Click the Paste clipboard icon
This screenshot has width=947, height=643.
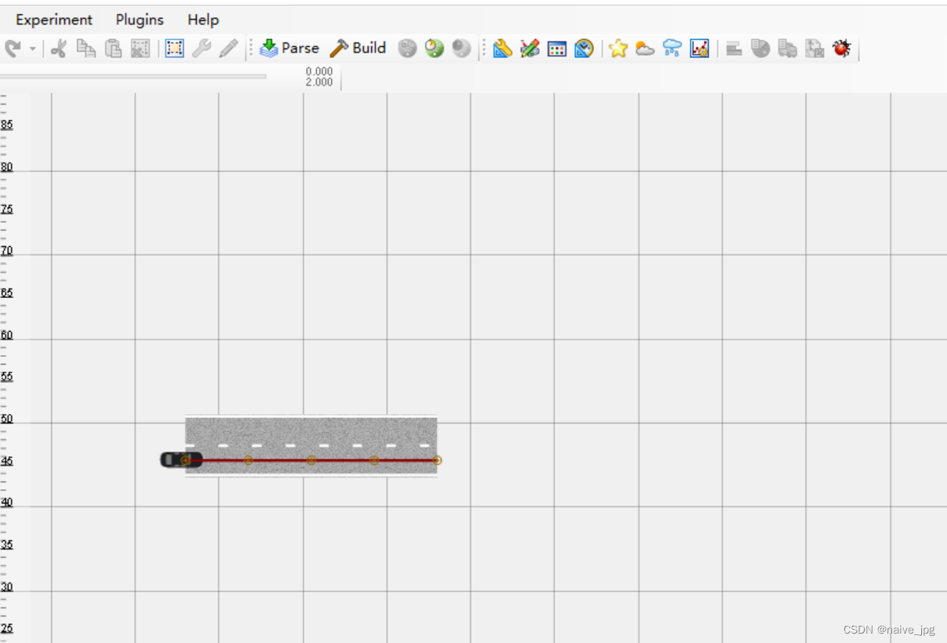coord(114,49)
